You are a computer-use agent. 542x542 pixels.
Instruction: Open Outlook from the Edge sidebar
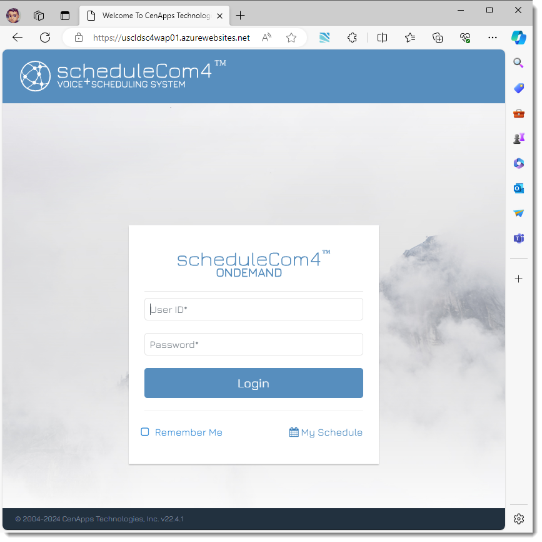pyautogui.click(x=519, y=188)
